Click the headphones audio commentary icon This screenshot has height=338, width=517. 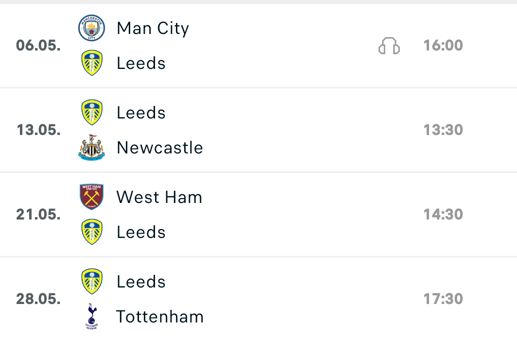(389, 46)
